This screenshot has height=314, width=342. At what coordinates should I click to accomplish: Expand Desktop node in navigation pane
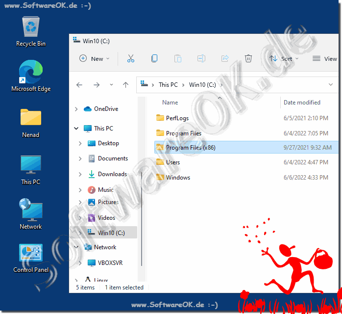(80, 143)
